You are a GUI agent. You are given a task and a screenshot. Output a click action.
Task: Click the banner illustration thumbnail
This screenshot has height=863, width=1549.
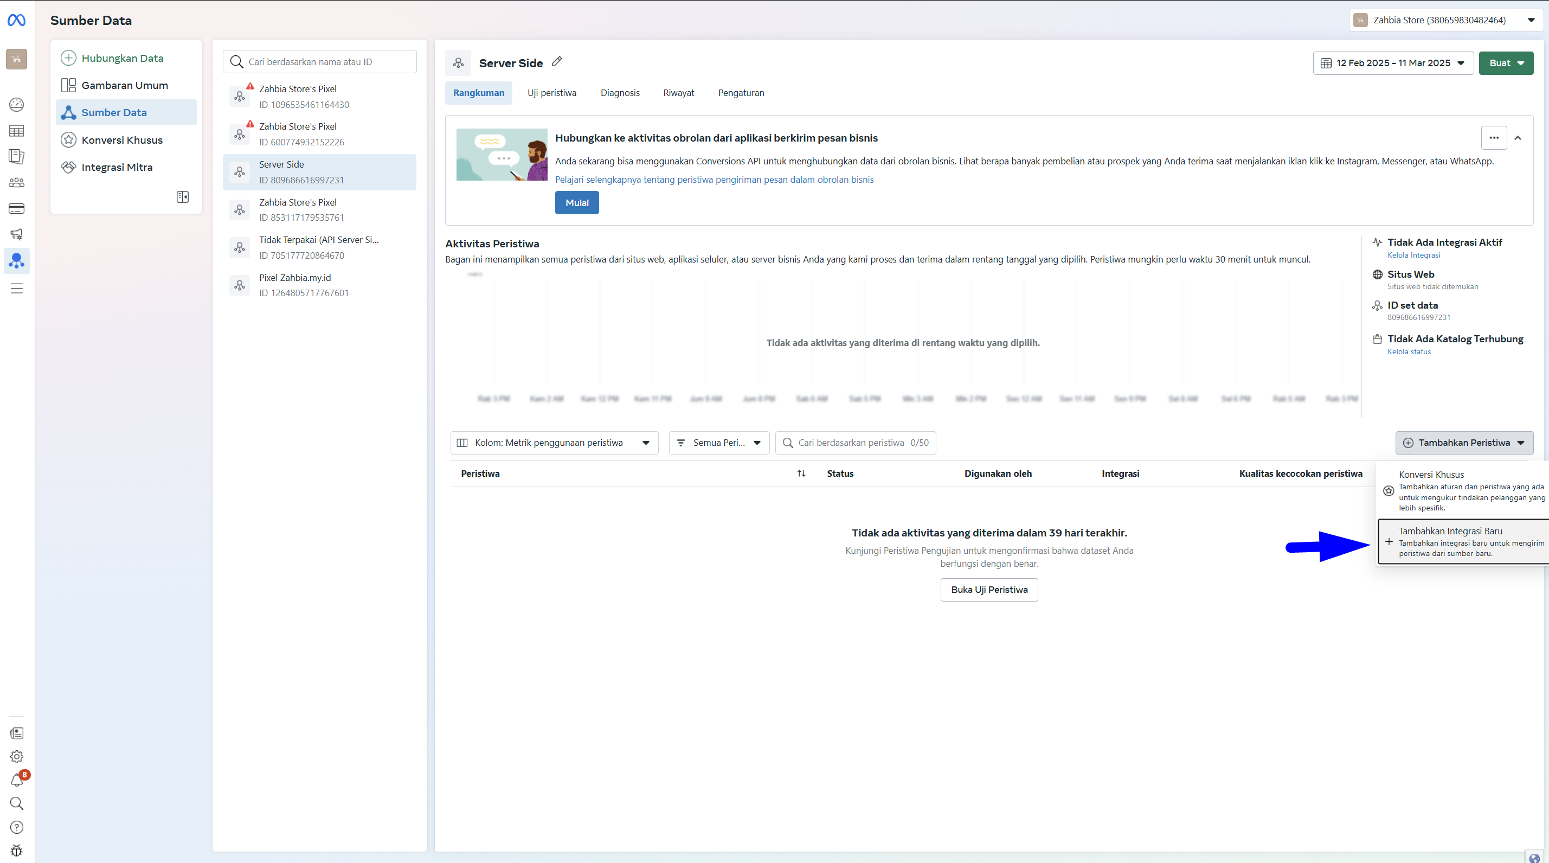pos(502,155)
